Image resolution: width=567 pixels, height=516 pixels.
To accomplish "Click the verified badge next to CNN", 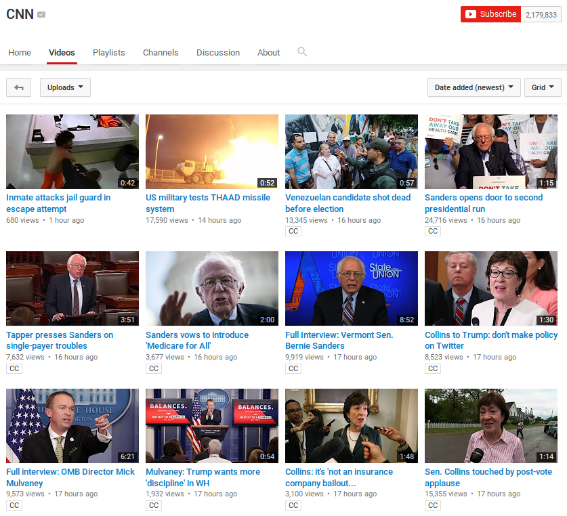I will tap(42, 15).
